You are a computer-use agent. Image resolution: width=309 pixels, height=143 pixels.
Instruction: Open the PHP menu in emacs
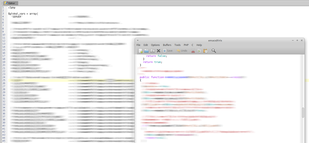pyautogui.click(x=186, y=45)
